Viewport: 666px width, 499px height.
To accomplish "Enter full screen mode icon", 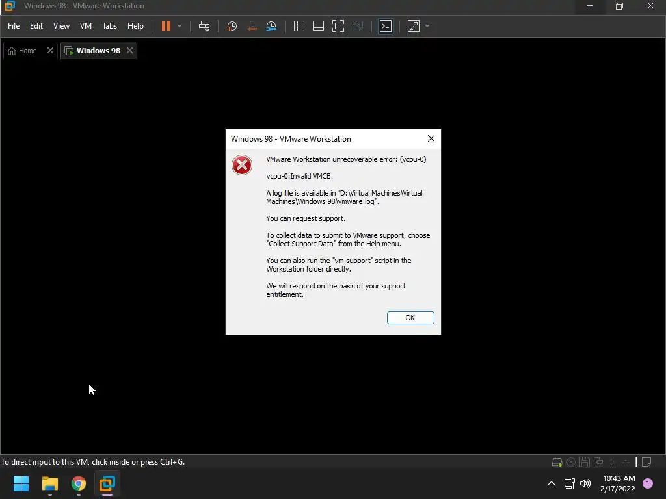I will pyautogui.click(x=338, y=26).
